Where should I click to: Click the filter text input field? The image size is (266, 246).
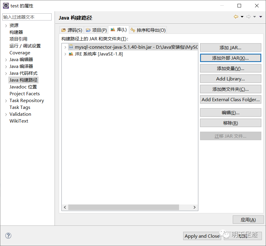tap(27, 17)
